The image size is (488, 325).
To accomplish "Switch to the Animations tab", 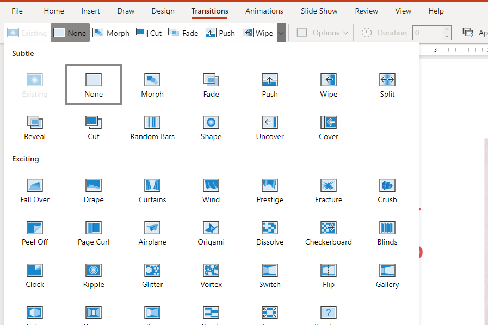I will (264, 11).
